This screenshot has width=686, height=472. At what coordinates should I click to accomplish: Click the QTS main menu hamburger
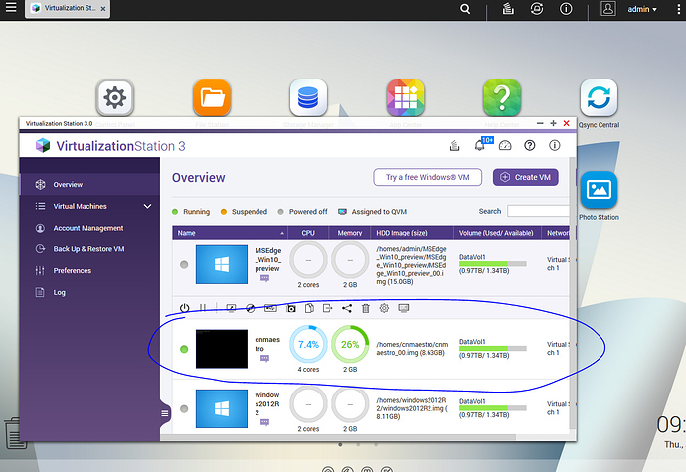tap(11, 7)
